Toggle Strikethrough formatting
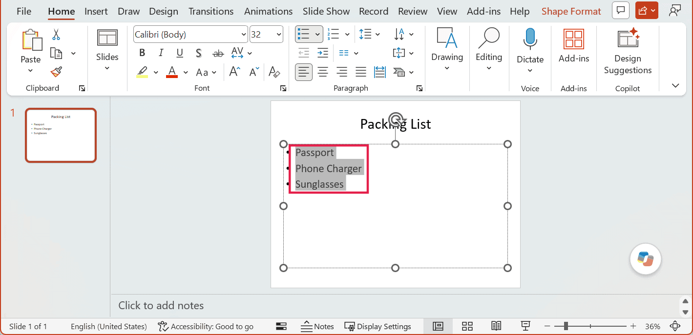Image resolution: width=693 pixels, height=335 pixels. (218, 53)
